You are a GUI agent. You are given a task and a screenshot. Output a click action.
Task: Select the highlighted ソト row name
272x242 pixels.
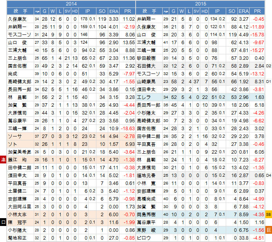point(12,144)
